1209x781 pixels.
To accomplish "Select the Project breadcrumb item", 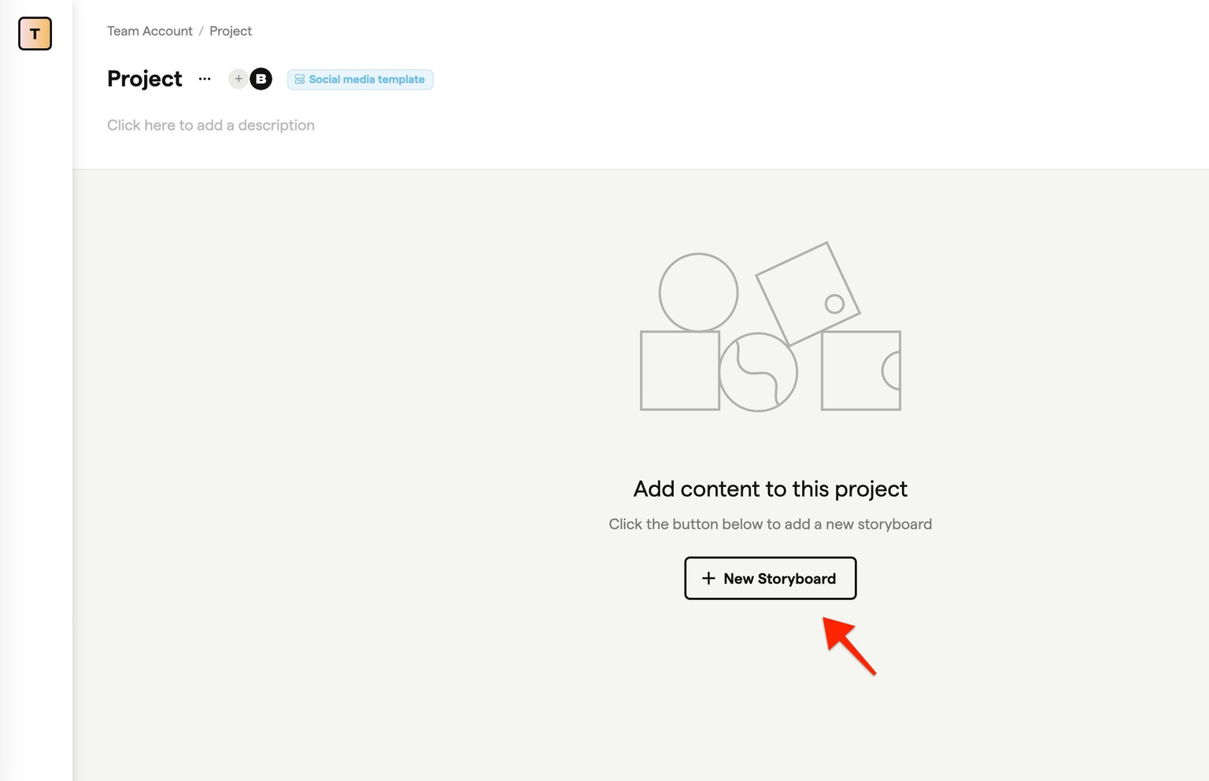I will [231, 31].
